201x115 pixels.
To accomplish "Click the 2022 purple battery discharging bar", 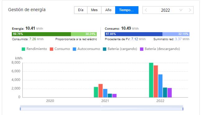I will pyautogui.click(x=170, y=93).
